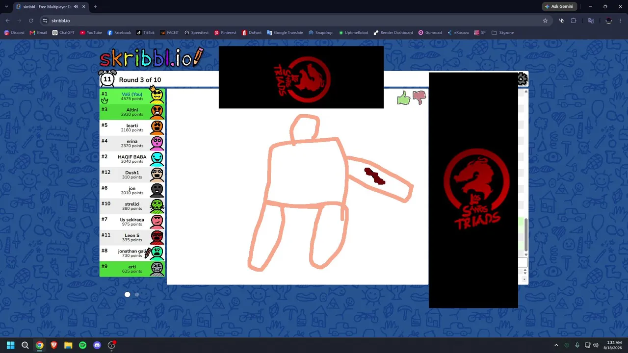Open Google Translate toolbar icon
The image size is (628, 353).
click(x=591, y=21)
